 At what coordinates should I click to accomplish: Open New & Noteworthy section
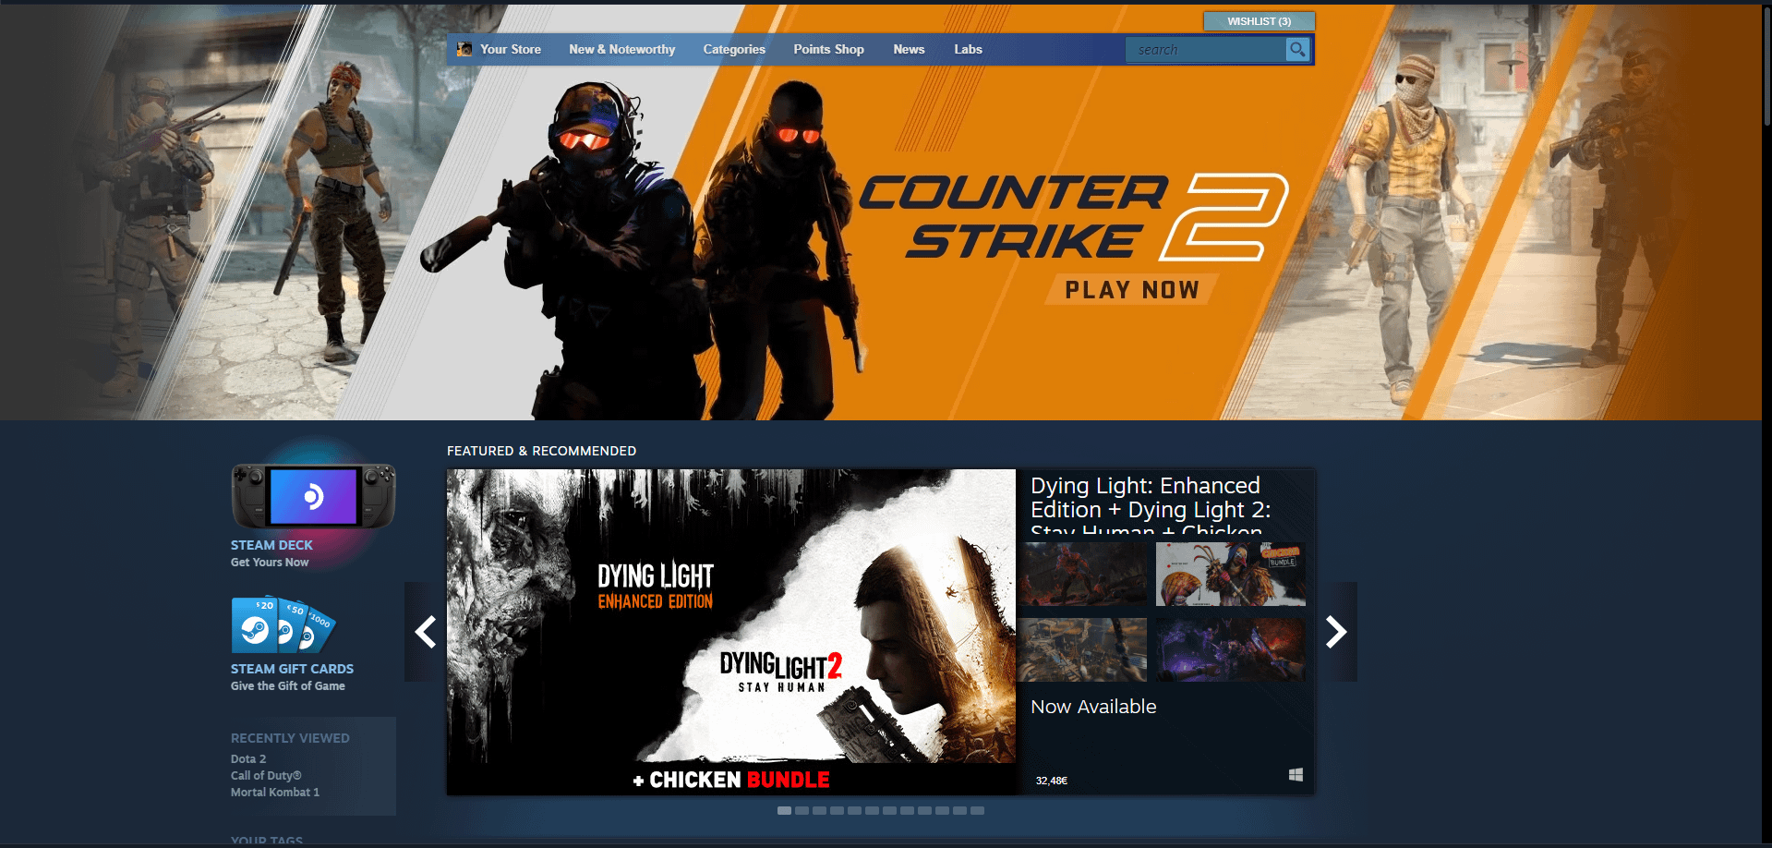[621, 49]
